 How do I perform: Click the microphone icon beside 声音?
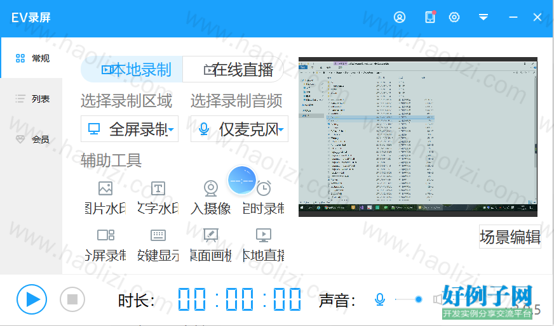coord(380,299)
